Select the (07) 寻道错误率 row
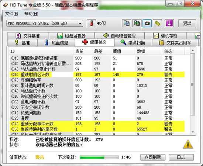 97,80
